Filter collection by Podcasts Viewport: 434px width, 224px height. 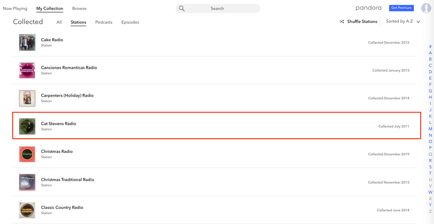(104, 22)
